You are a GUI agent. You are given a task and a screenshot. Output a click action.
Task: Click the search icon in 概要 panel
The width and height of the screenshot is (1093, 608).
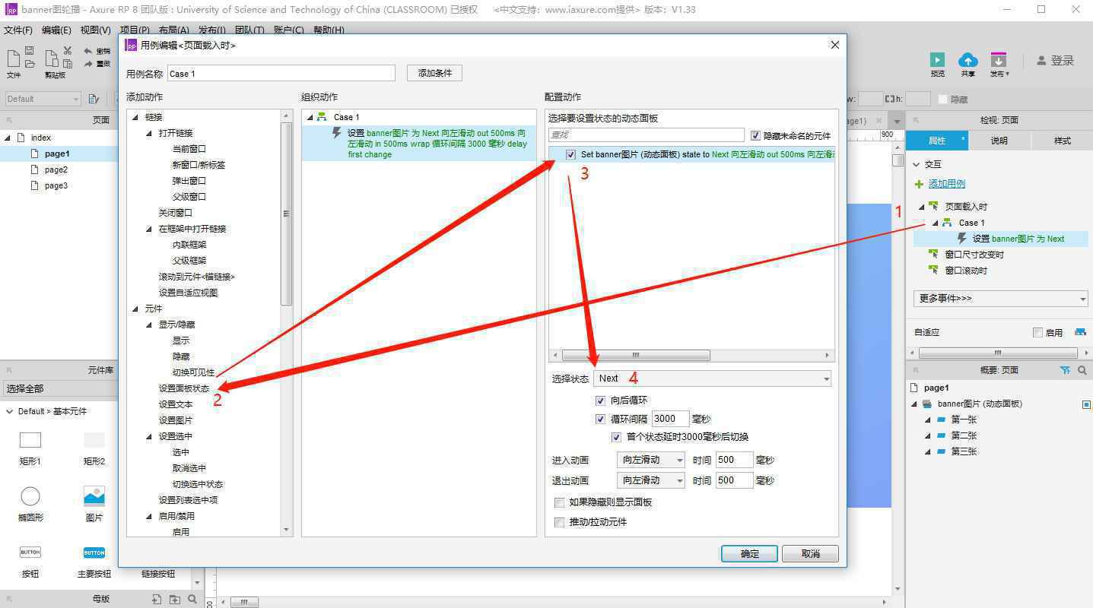1082,370
